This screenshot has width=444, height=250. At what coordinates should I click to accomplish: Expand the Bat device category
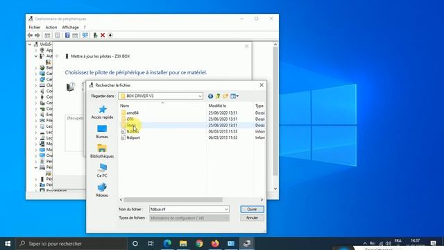[36, 68]
